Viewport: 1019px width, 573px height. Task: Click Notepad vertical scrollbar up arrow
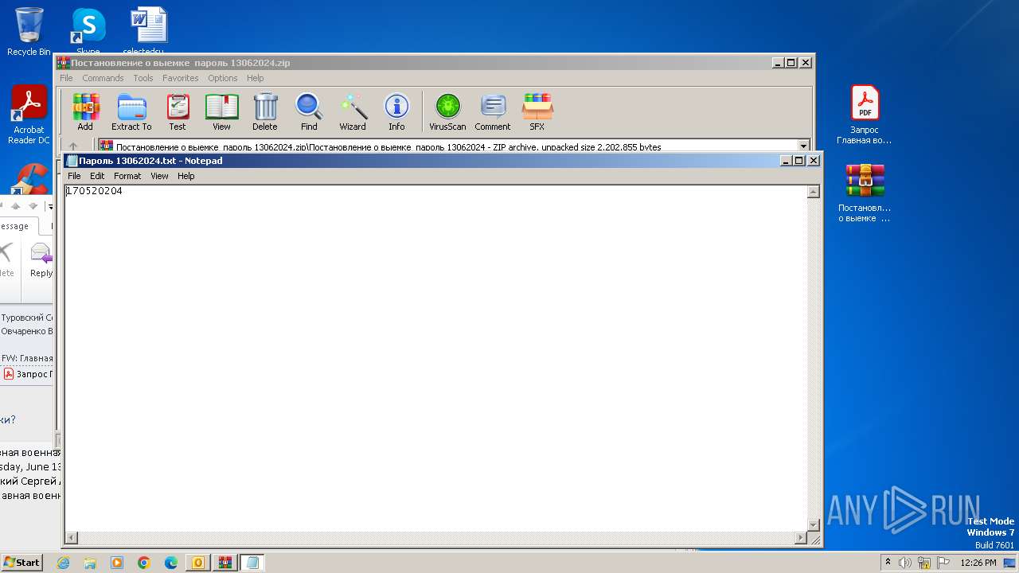click(x=814, y=192)
